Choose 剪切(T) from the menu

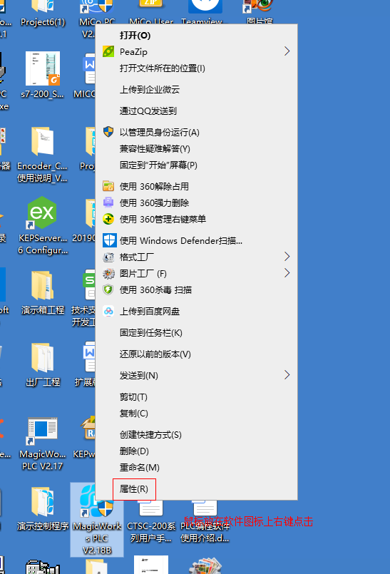coord(133,397)
